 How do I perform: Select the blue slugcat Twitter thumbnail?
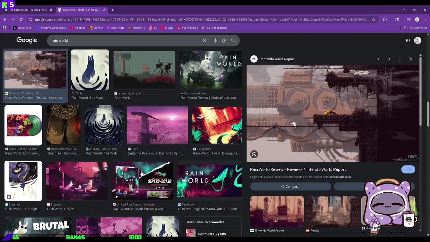(x=90, y=70)
